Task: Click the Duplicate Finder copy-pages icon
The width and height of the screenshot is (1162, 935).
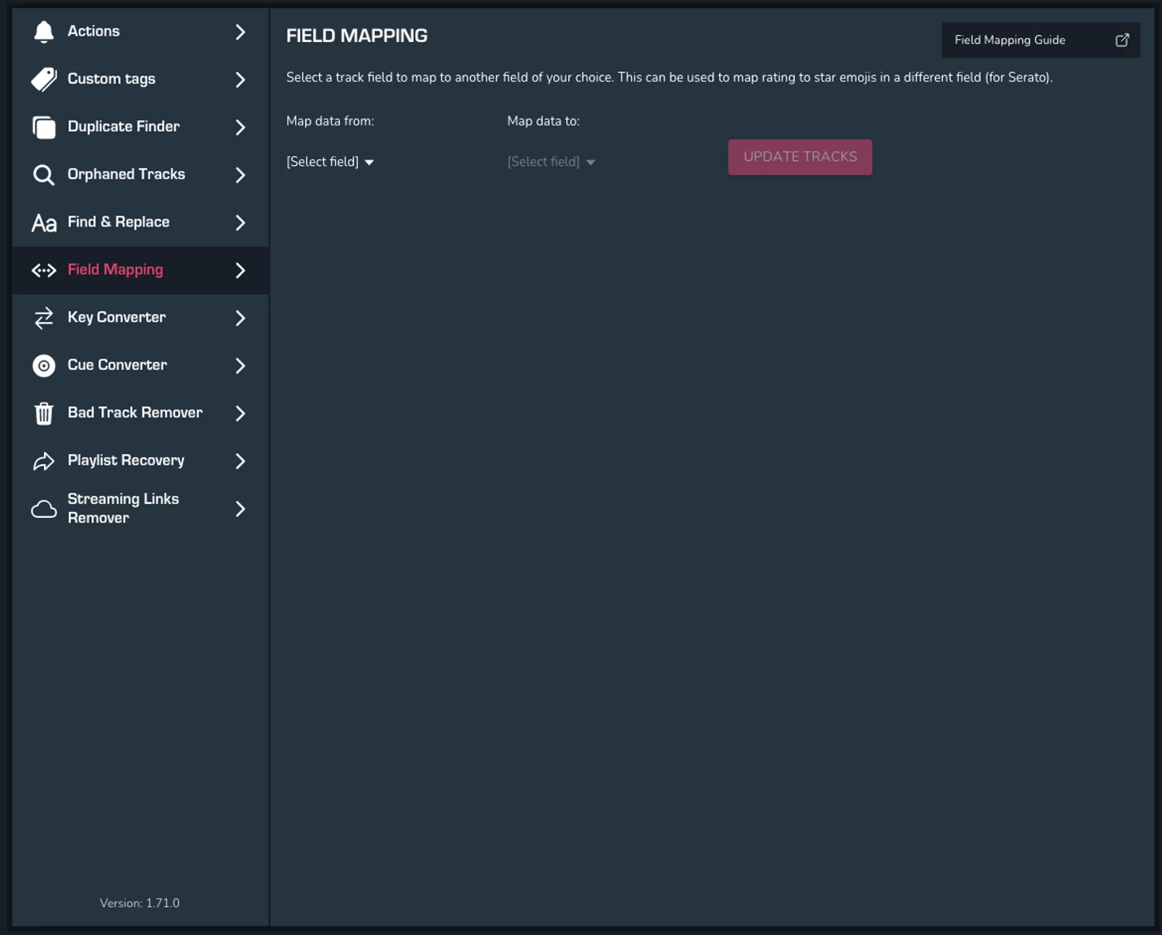Action: (x=44, y=127)
